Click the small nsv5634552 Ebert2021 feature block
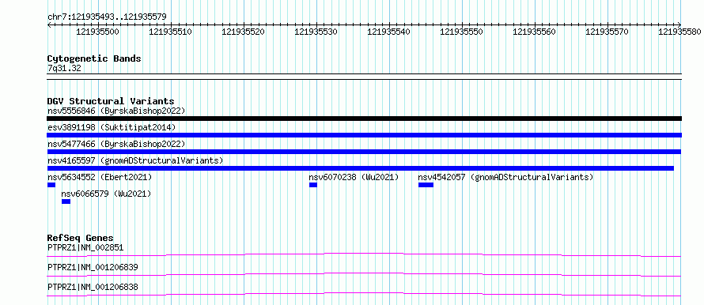The height and width of the screenshot is (305, 704). click(x=51, y=185)
